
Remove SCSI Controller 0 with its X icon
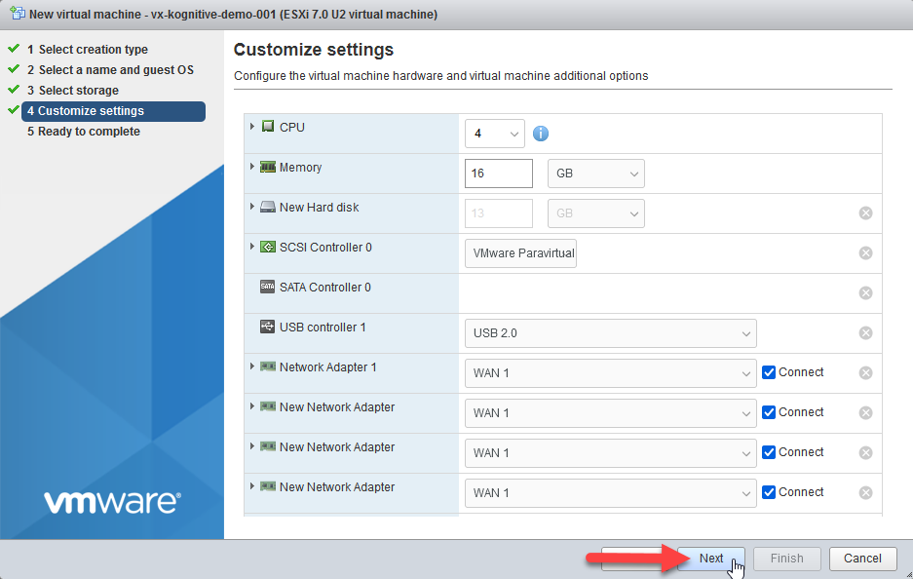(865, 253)
